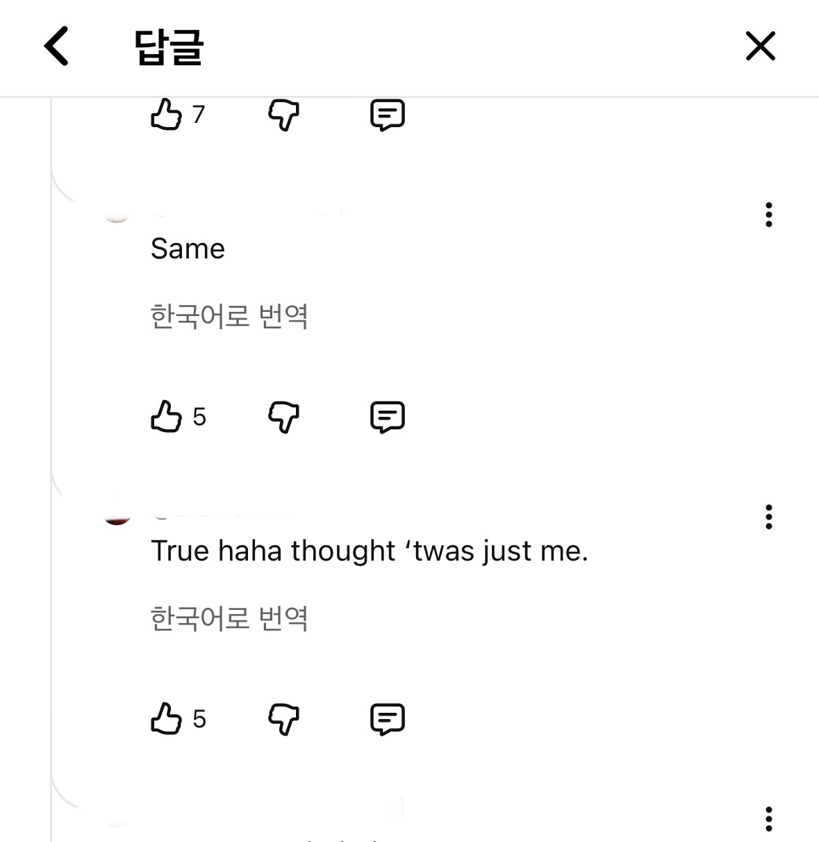Reply to the comment with 7 likes

tap(387, 114)
